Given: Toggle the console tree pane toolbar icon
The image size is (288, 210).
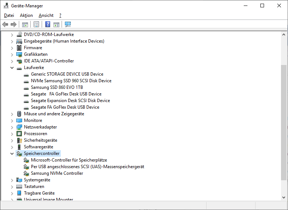Looking at the screenshot, I should [x=25, y=24].
